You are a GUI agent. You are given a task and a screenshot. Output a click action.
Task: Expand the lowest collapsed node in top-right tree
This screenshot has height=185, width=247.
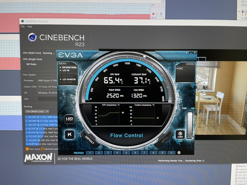[243, 18]
